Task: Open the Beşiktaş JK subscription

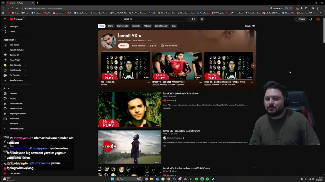Action: pyautogui.click(x=14, y=55)
